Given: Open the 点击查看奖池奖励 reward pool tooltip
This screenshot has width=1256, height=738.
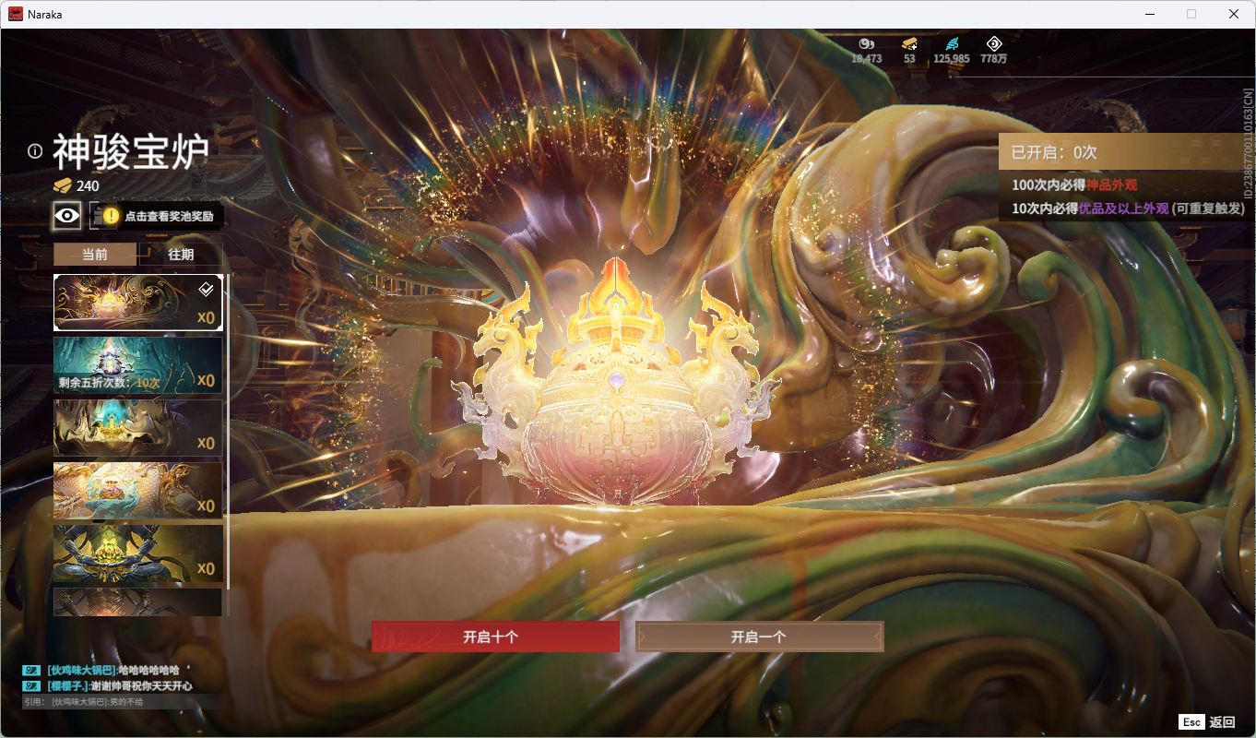Looking at the screenshot, I should [169, 216].
